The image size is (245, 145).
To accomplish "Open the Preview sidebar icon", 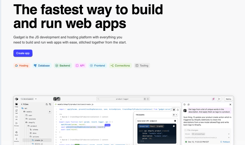I will click(16, 124).
